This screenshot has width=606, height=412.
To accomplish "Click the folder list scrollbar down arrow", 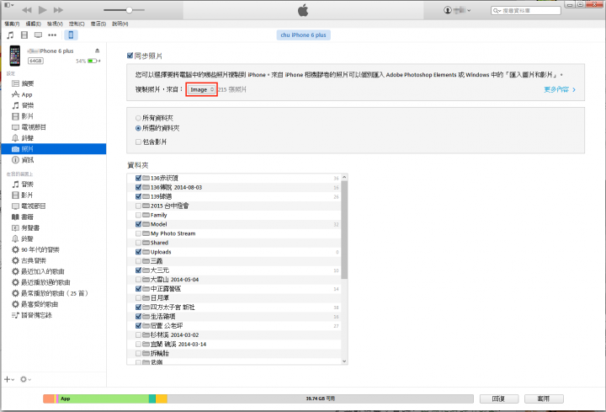I will (344, 361).
